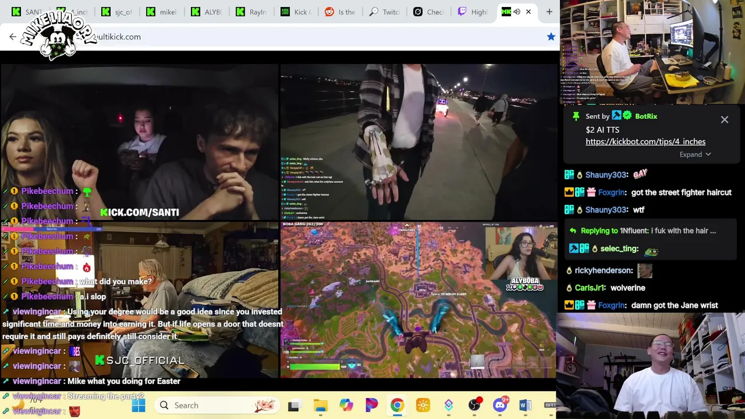
Task: Open a new browser tab
Action: 549,12
